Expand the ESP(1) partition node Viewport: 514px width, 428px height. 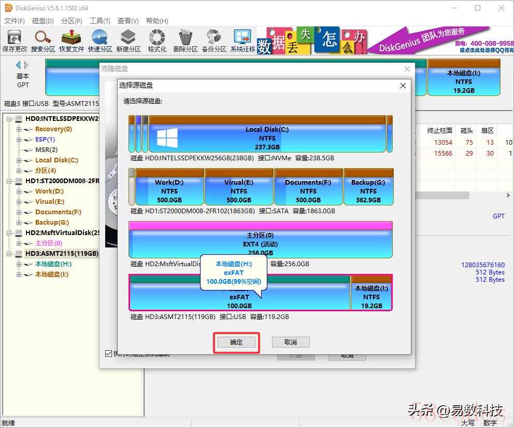pos(19,140)
